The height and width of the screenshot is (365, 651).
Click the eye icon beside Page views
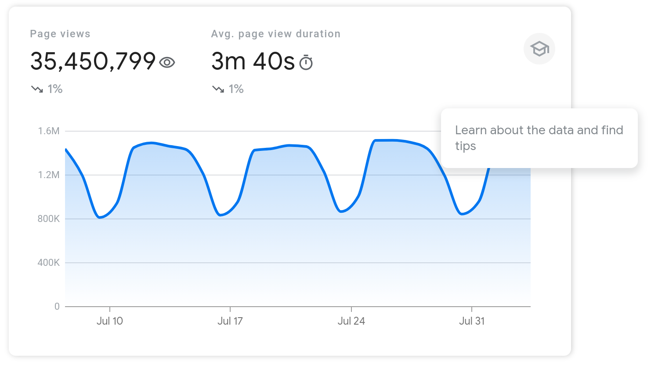pos(167,62)
